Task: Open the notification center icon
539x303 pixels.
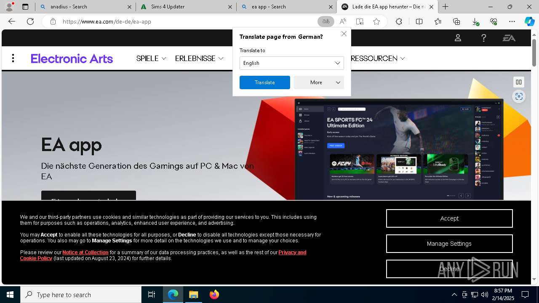Action: [x=525, y=295]
